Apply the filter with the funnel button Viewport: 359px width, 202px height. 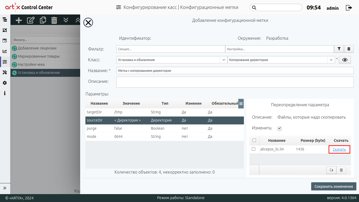339,49
